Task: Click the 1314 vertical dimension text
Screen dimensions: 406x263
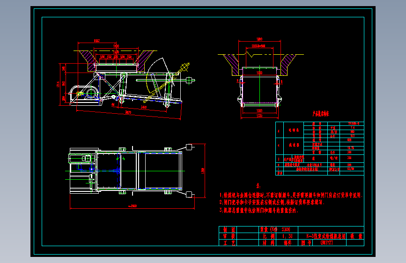Action: click(58, 84)
